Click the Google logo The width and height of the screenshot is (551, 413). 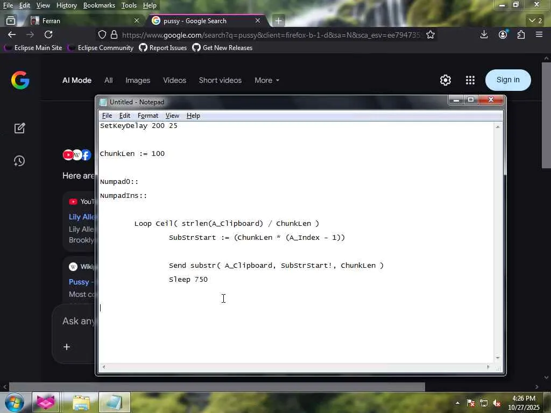pos(20,80)
